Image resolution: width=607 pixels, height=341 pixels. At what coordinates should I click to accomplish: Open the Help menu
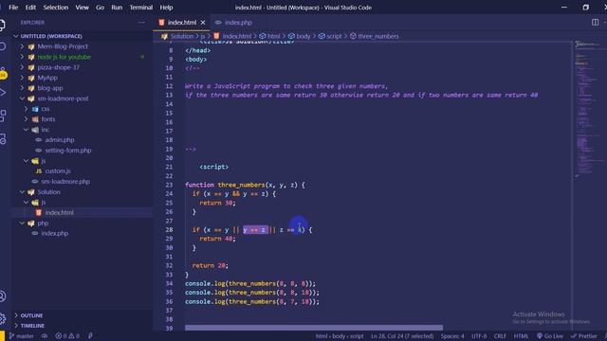(x=167, y=8)
